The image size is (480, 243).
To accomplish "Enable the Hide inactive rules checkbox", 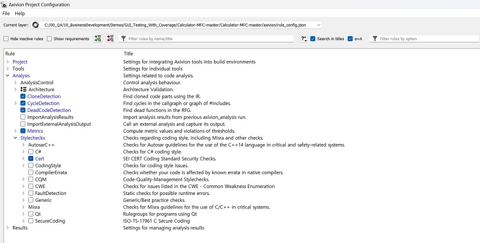I will coord(6,39).
